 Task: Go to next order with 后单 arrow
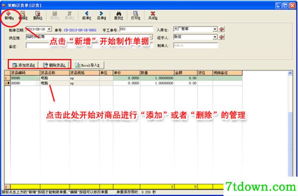[101, 16]
